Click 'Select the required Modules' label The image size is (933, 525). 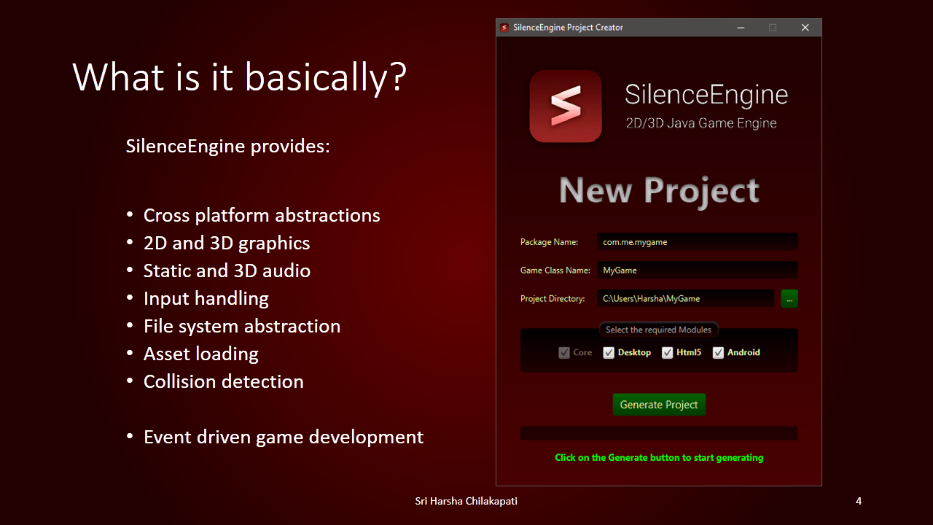coord(658,330)
